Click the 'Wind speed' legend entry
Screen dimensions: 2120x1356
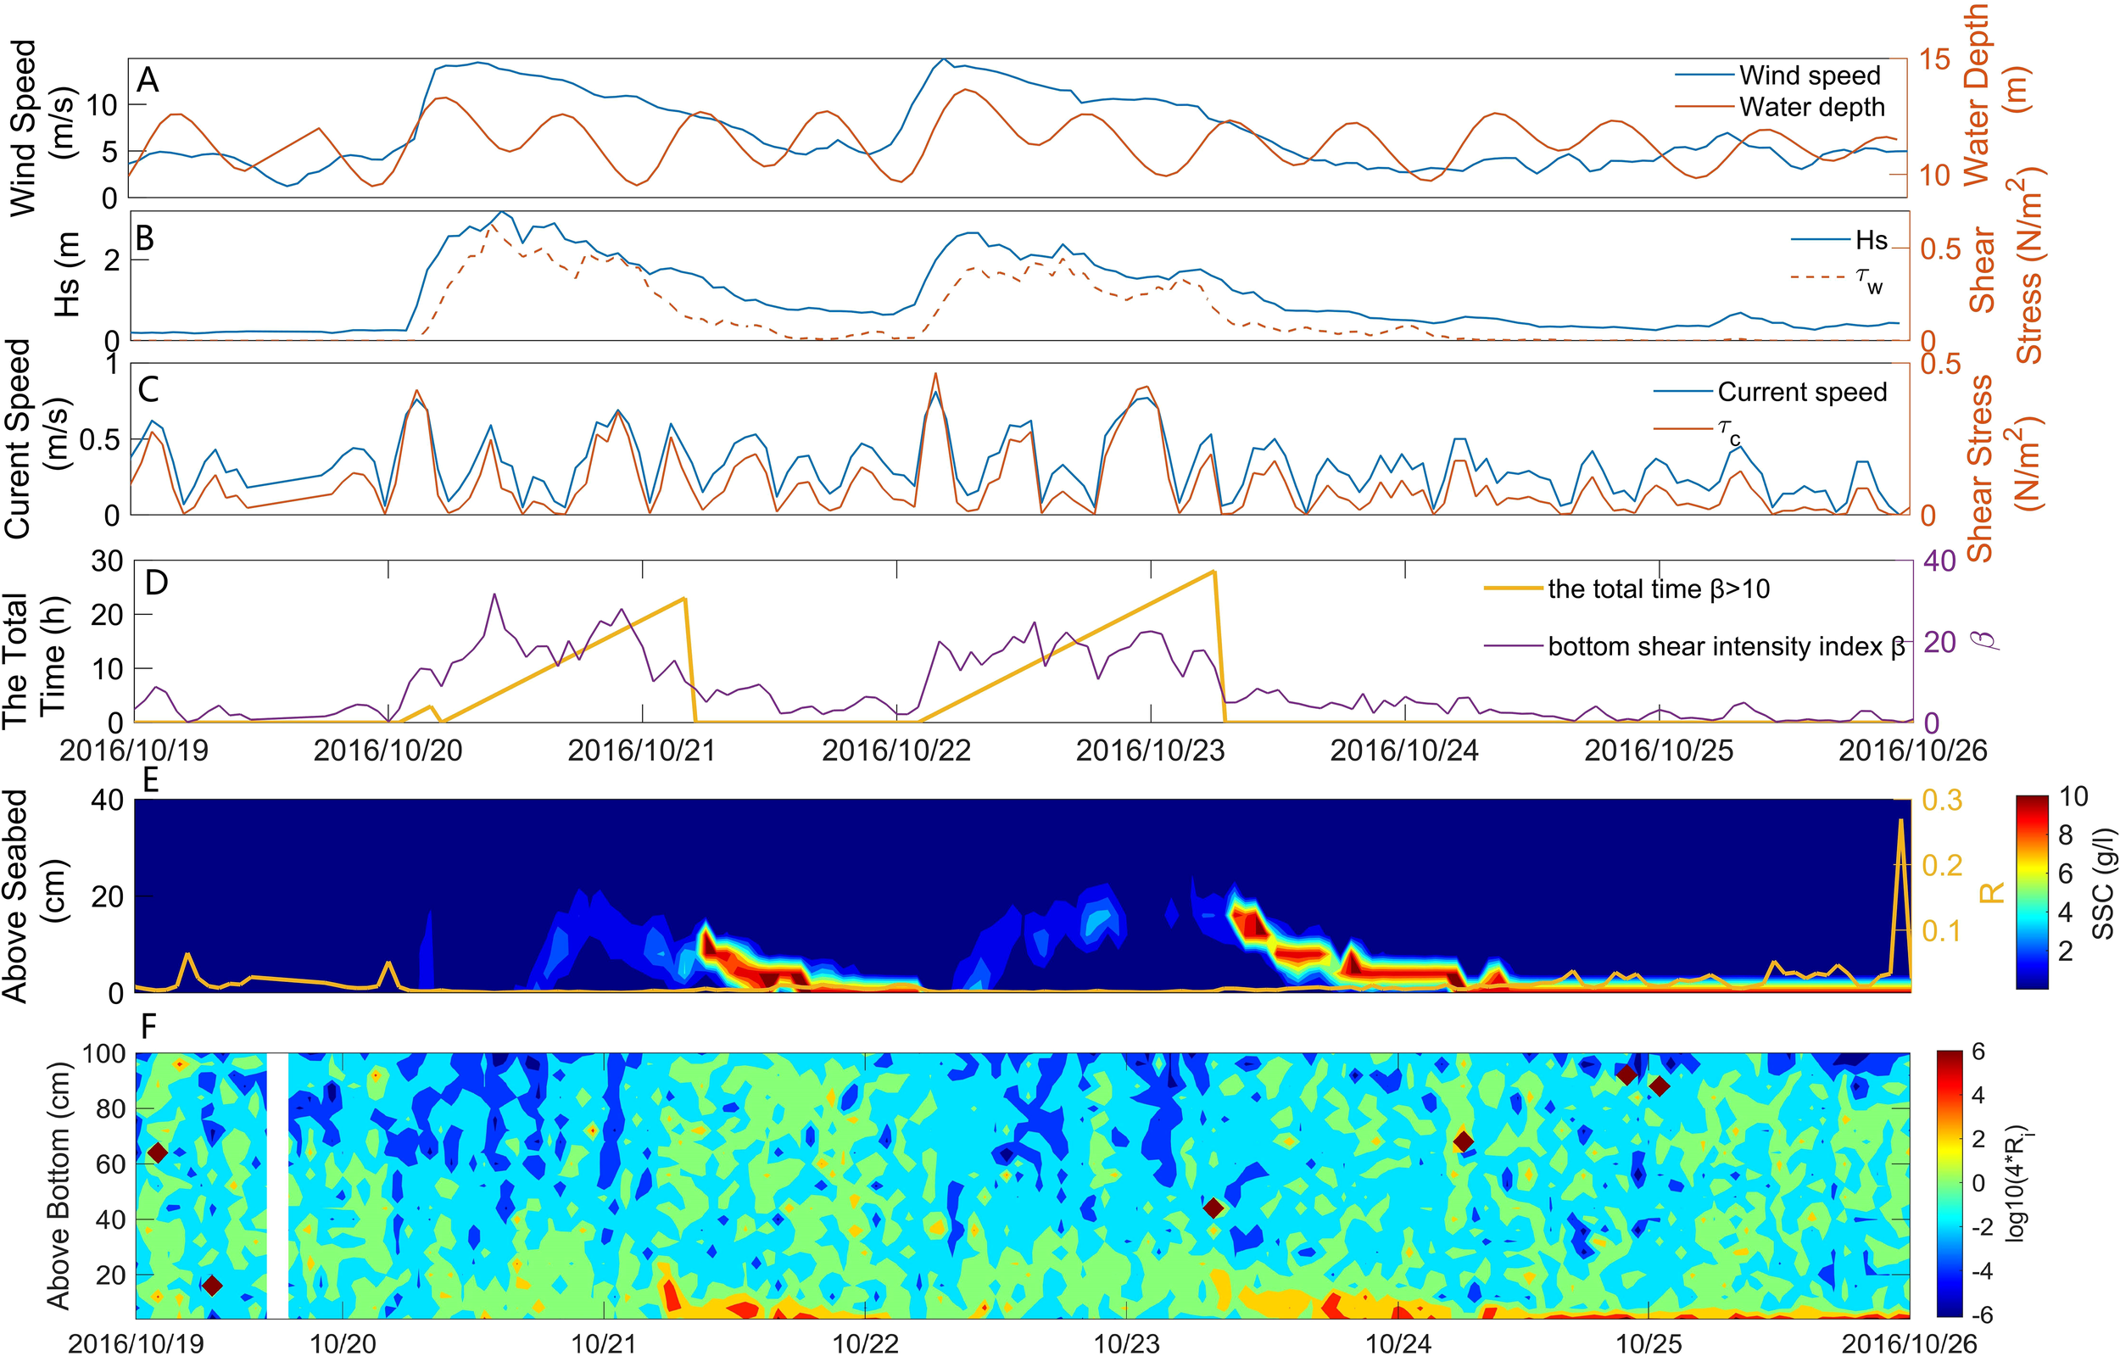1810,75
